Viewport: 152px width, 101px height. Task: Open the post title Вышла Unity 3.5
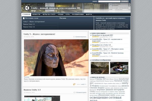click(32, 90)
